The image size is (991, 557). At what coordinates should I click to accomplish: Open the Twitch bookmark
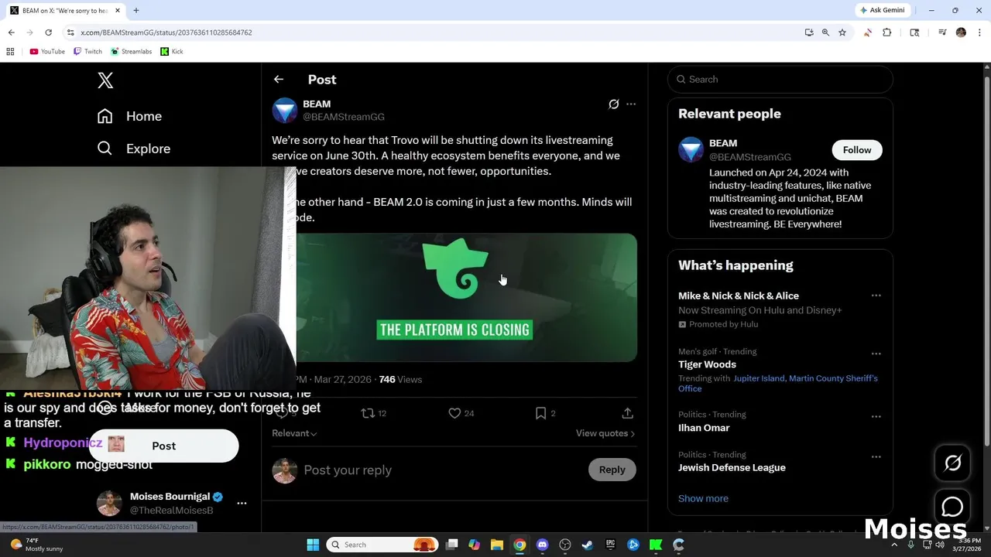(87, 52)
